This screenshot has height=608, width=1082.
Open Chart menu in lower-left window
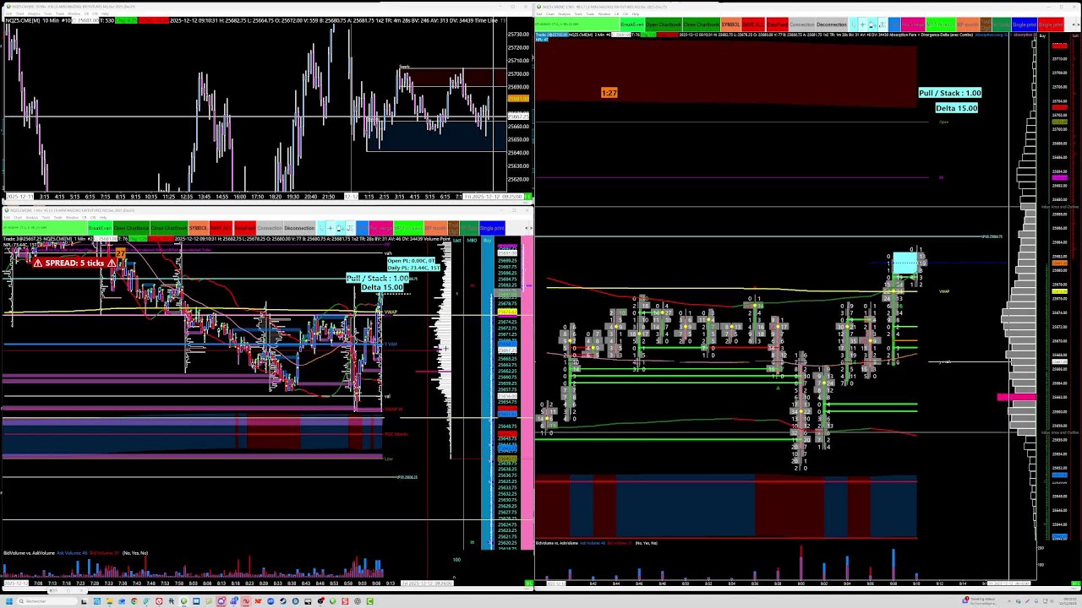click(x=18, y=217)
